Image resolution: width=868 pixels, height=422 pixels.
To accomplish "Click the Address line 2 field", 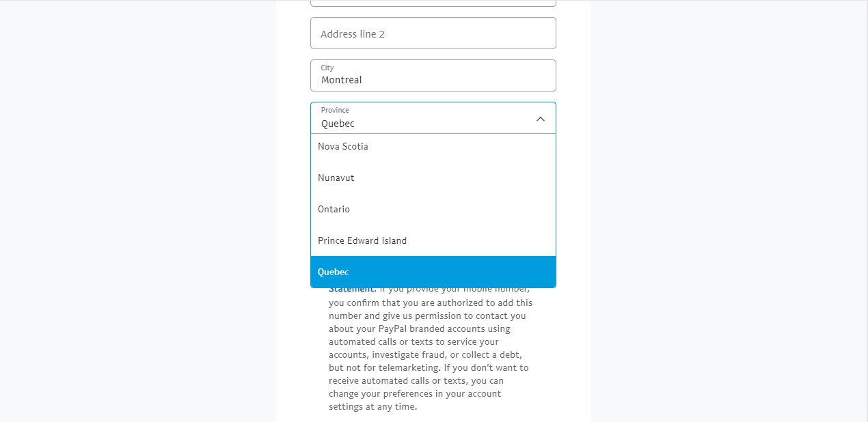I will 433,33.
